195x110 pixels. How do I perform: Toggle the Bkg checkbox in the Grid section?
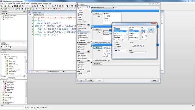click(101, 32)
